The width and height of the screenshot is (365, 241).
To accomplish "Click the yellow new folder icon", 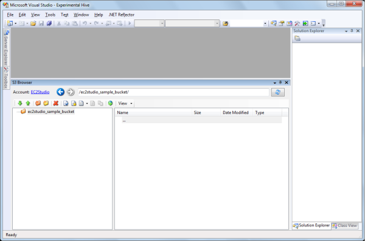I will coord(46,103).
